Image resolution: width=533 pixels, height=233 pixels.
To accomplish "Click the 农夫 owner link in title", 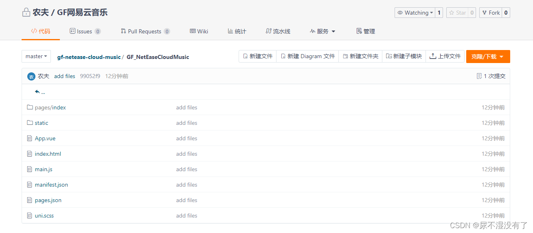I will (x=41, y=12).
